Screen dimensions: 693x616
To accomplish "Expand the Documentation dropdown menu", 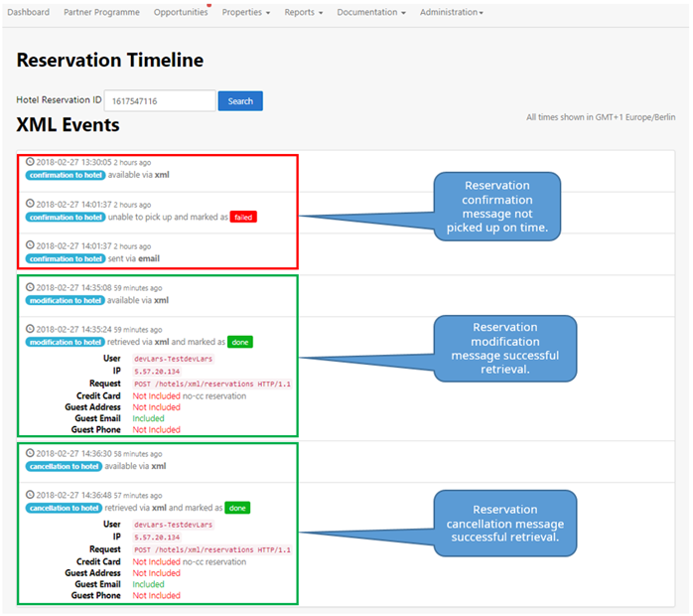I will point(370,13).
